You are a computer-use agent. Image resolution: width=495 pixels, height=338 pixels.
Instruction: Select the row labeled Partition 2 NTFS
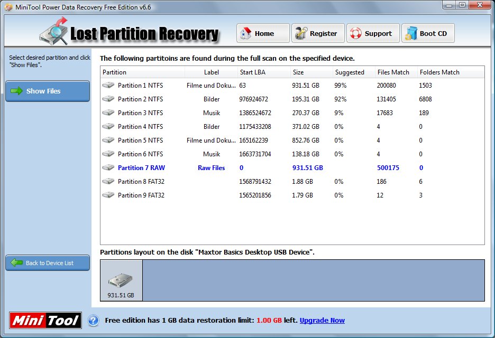click(292, 99)
